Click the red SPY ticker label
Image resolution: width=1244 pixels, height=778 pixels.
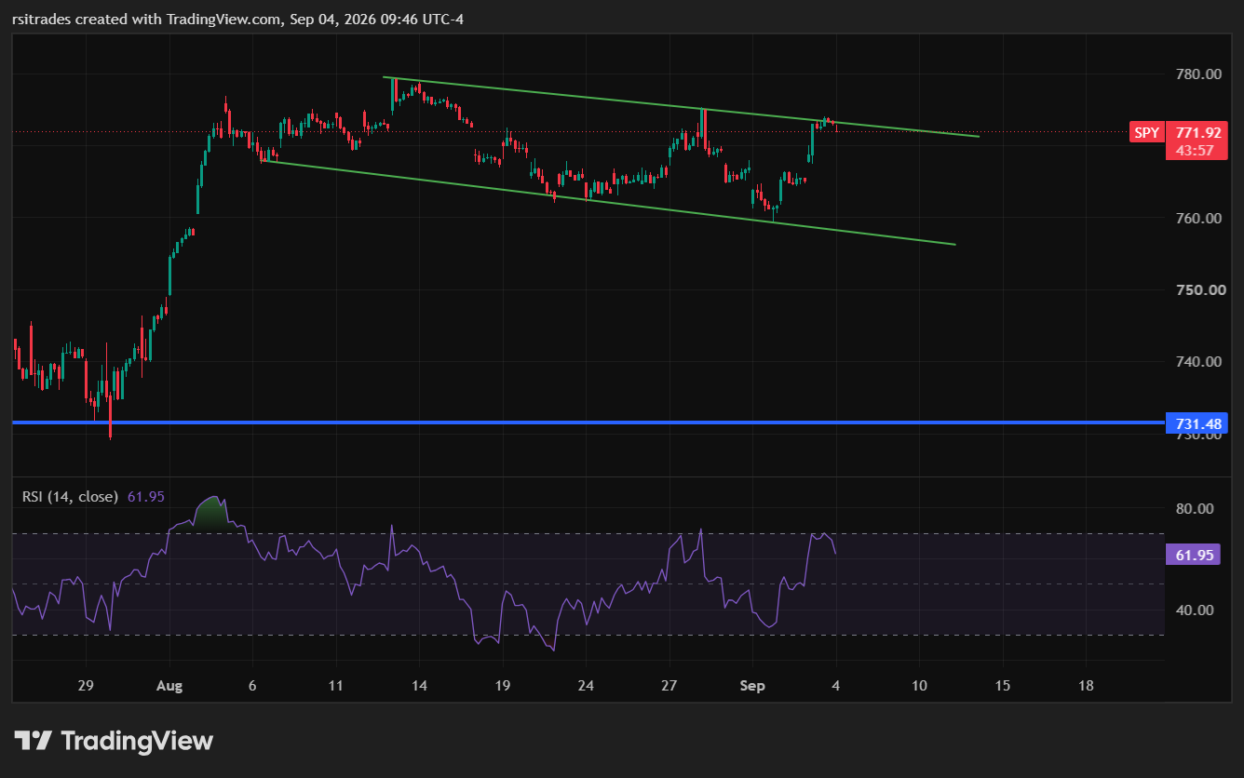pos(1146,132)
